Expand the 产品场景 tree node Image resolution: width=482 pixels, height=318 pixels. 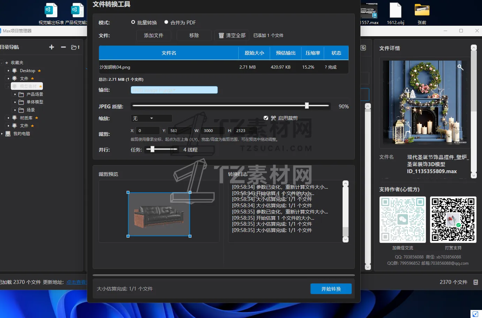(14, 94)
